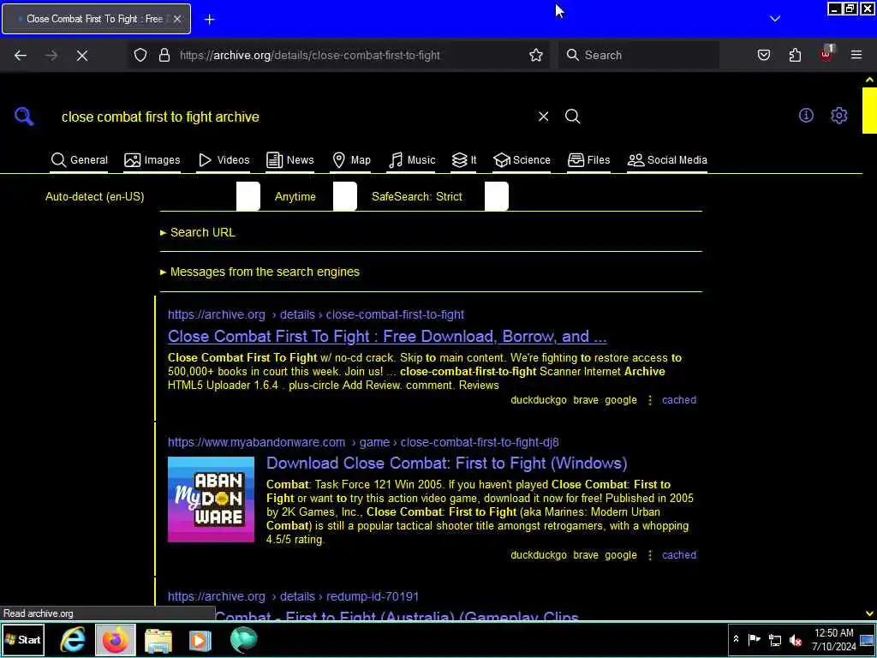Stop loading the page
This screenshot has height=658, width=877.
coord(82,55)
